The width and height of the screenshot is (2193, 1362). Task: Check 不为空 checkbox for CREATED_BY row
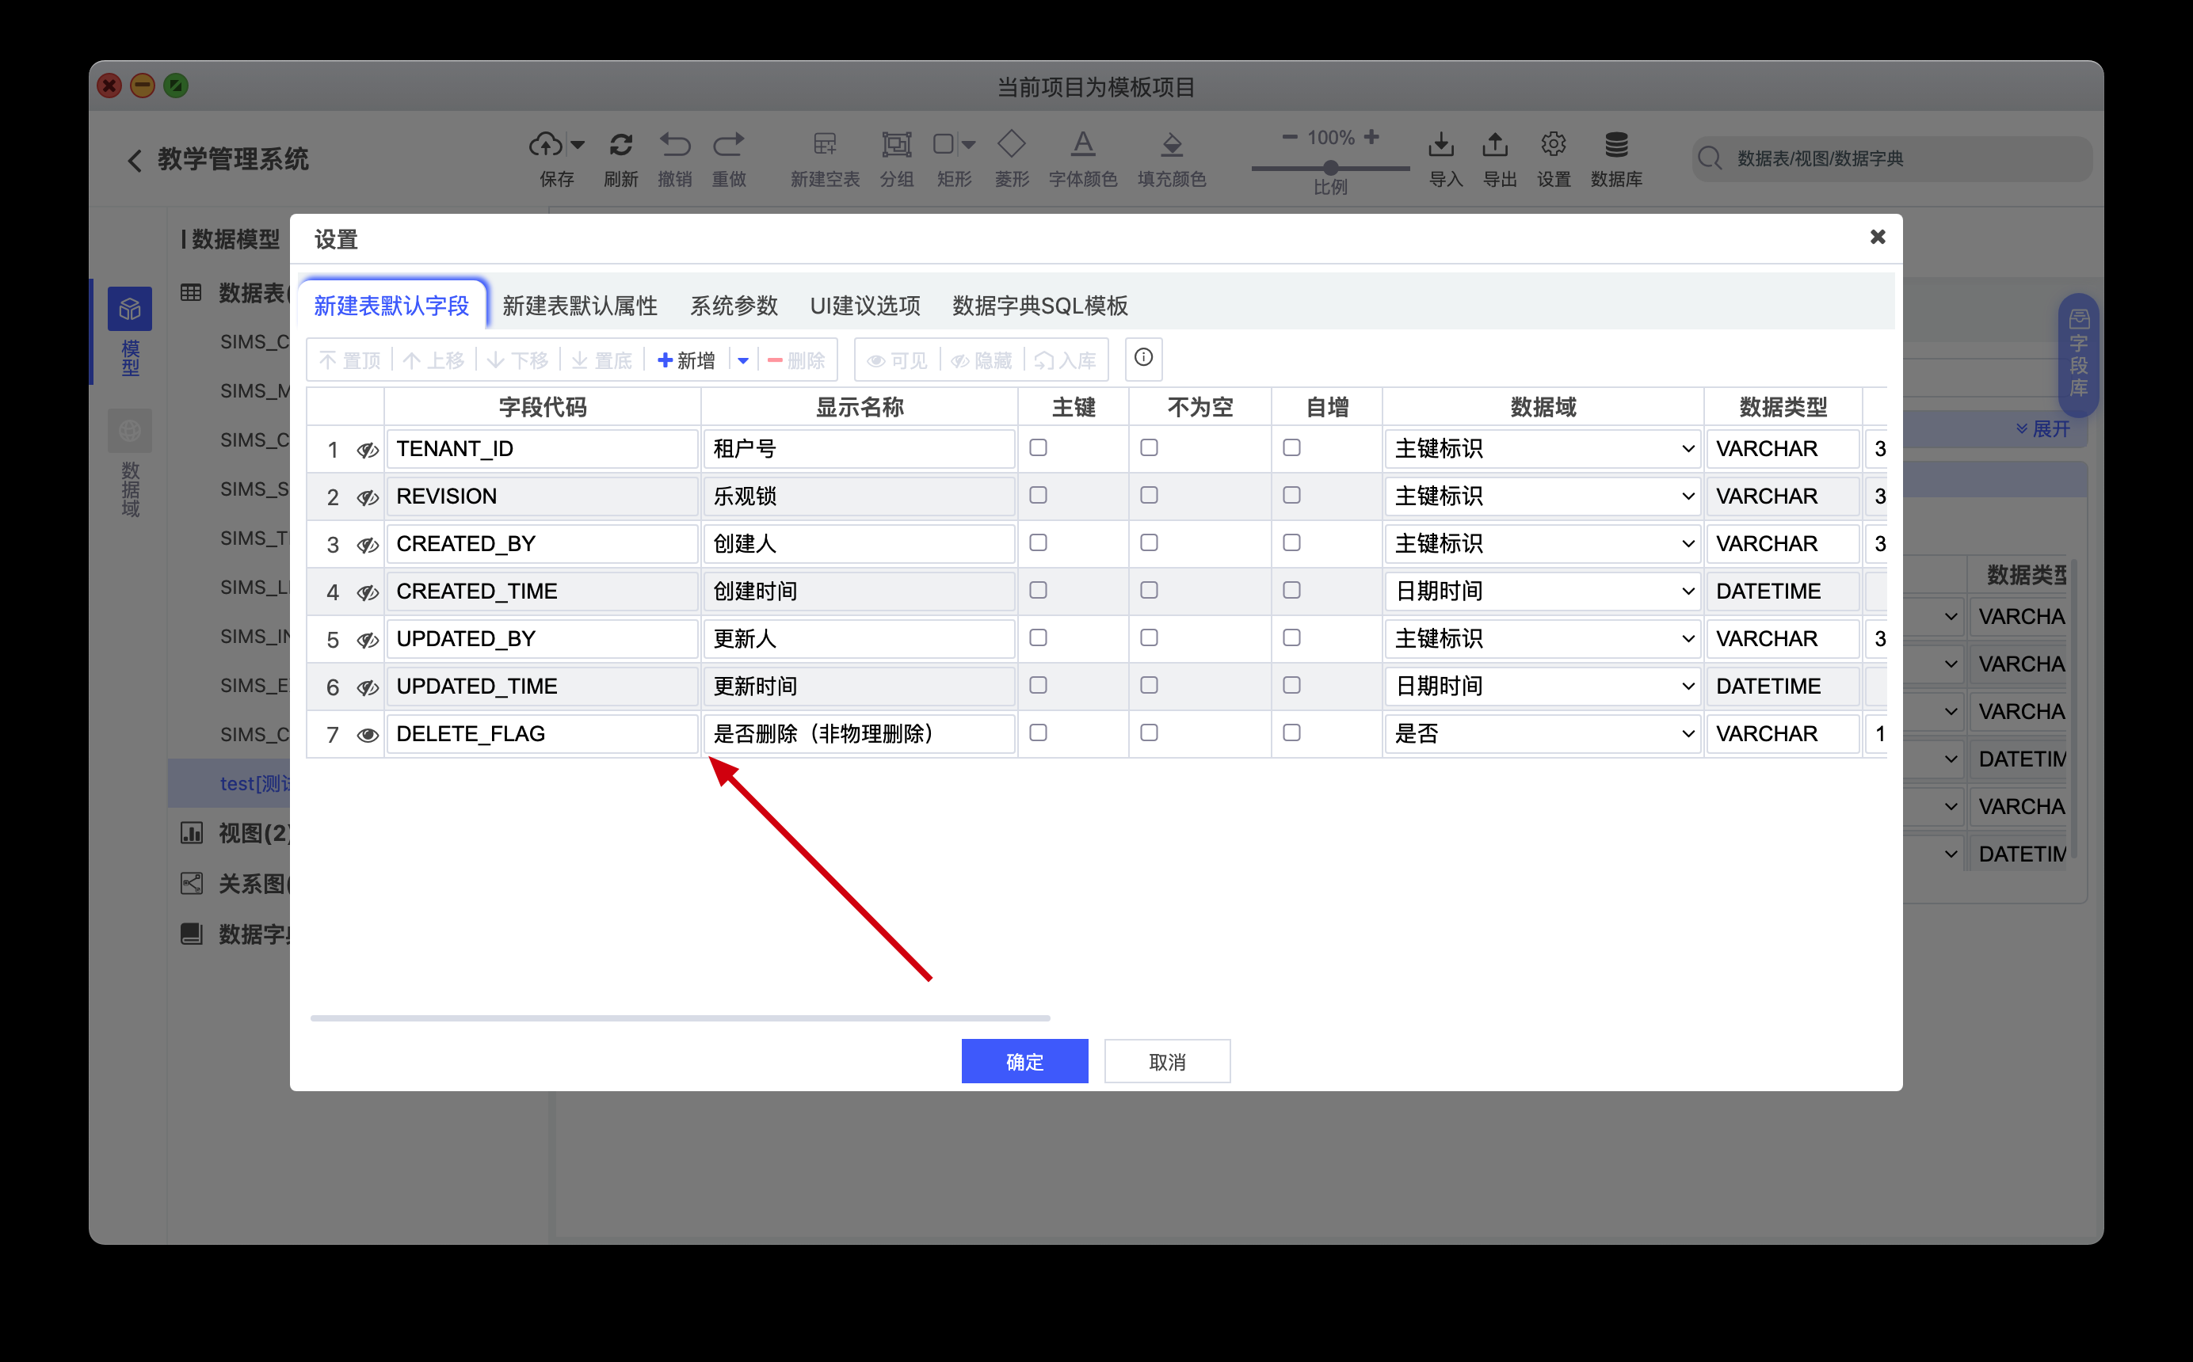(1149, 542)
